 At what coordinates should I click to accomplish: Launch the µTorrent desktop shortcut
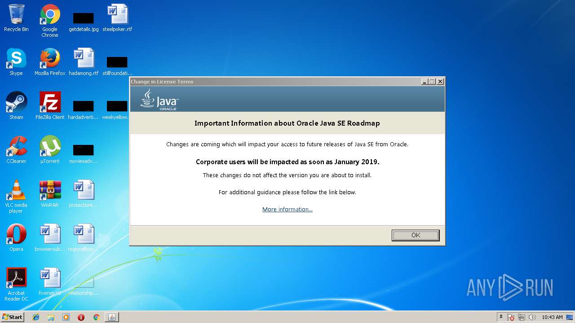[50, 150]
